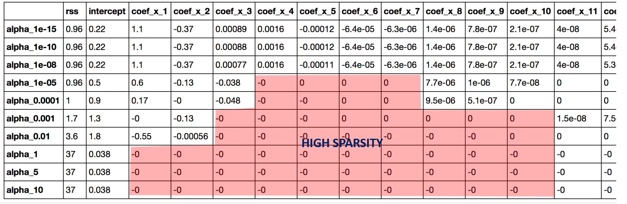The width and height of the screenshot is (627, 204).
Task: Select the alpha_1e-15 row label
Action: [x=31, y=29]
